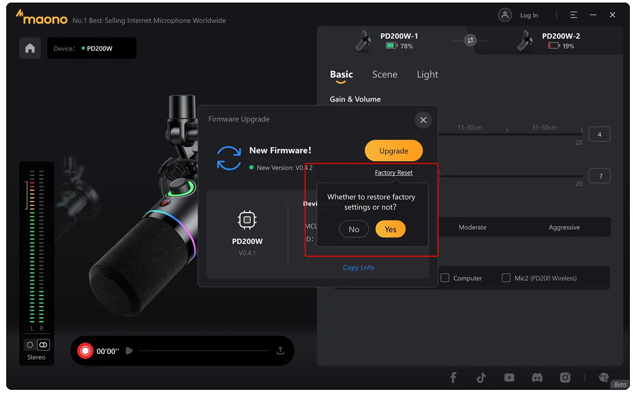Click the gain value box showing 4
This screenshot has width=633, height=395.
pos(599,134)
